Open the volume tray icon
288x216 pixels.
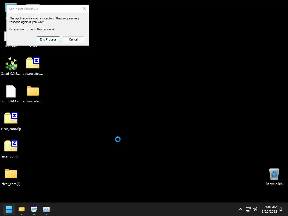[x=255, y=209]
